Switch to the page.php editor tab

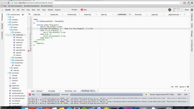[x=155, y=15]
